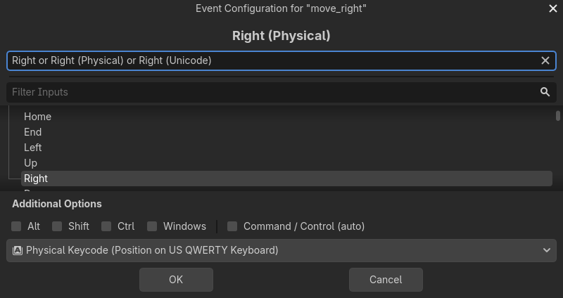Toggle Command / Control (auto) checkbox
Screen dimensions: 563x298
click(232, 226)
